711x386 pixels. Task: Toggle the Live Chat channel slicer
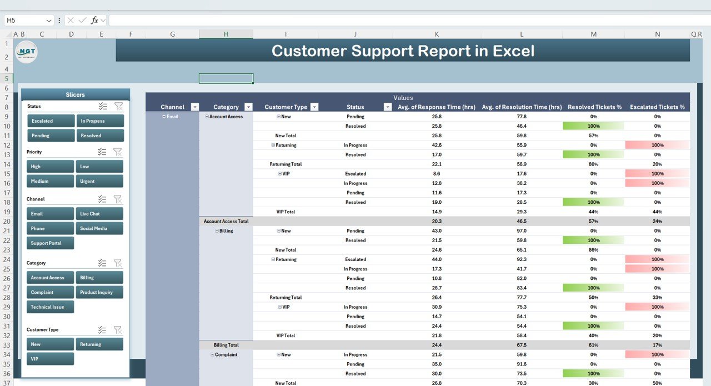coord(99,214)
